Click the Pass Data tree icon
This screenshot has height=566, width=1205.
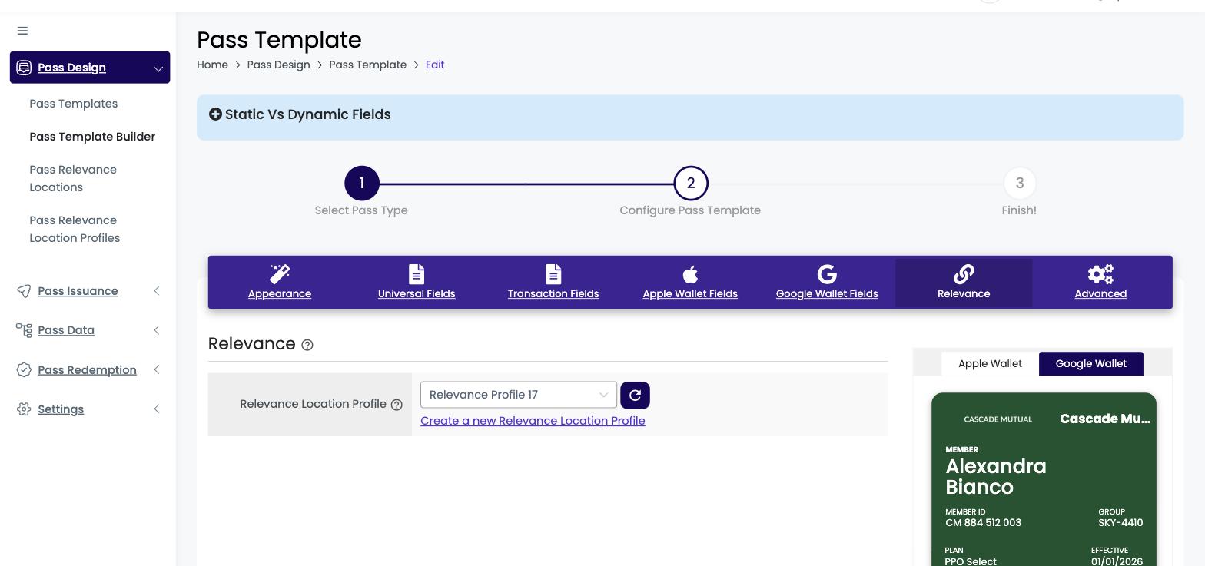tap(24, 330)
